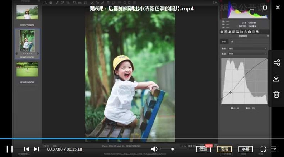Switch to the 参数 parametric curve tab
This screenshot has width=284, height=157.
[224, 42]
